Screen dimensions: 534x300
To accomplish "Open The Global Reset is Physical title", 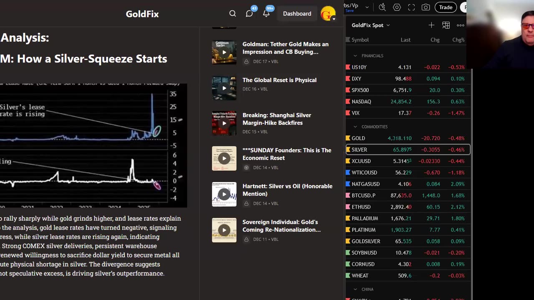I will pos(280,80).
